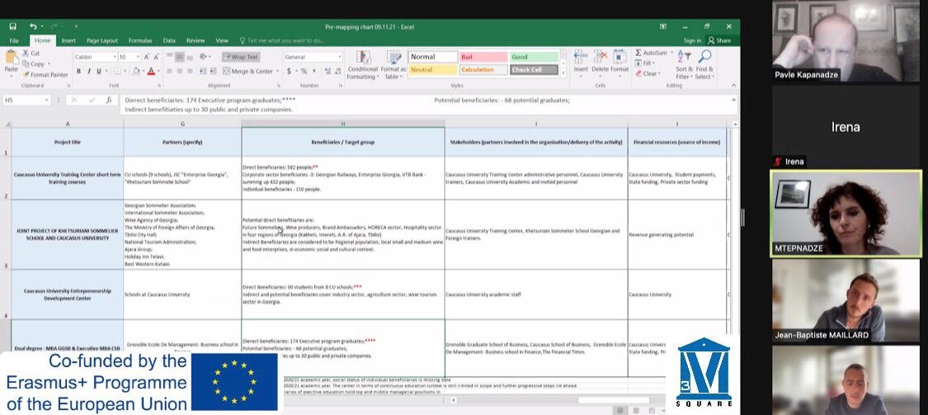Click the Undo arrow icon
The width and height of the screenshot is (928, 415).
coord(33,26)
